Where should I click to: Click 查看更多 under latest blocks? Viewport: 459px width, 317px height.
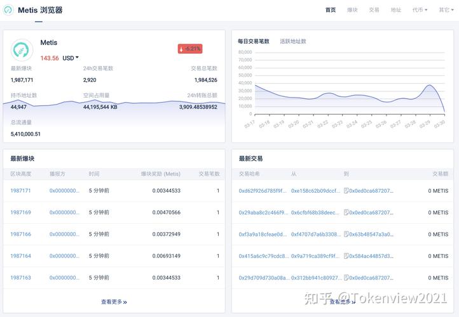114,302
